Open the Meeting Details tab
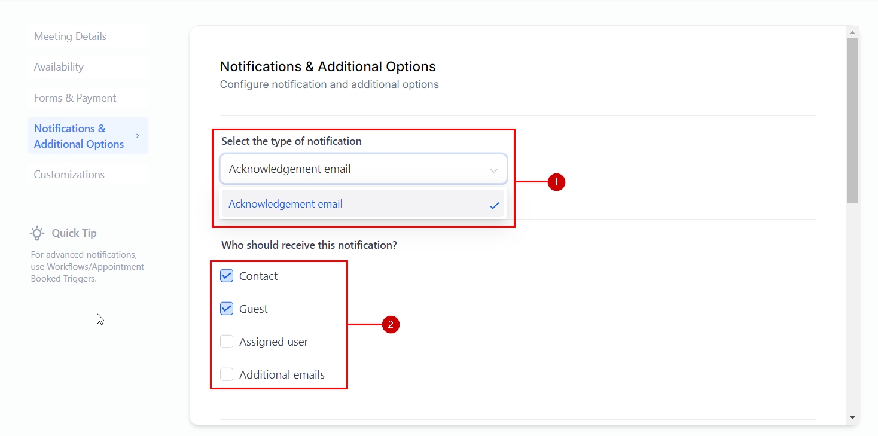This screenshot has width=878, height=436. click(x=70, y=36)
